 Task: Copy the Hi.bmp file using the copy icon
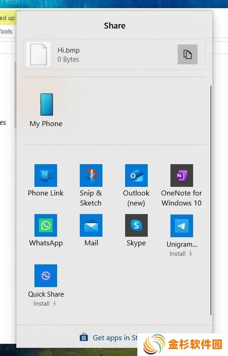pyautogui.click(x=187, y=54)
